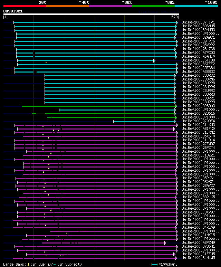
Task: Select hit UniRef100_C3URN6
Action: click(198, 79)
